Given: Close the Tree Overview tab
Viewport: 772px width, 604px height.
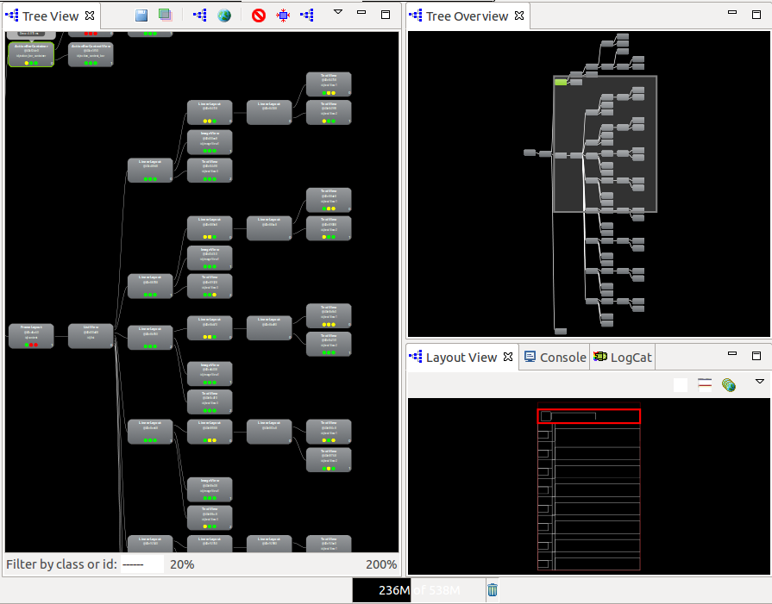Looking at the screenshot, I should click(519, 16).
